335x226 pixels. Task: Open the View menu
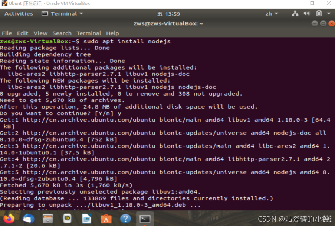(40, 33)
